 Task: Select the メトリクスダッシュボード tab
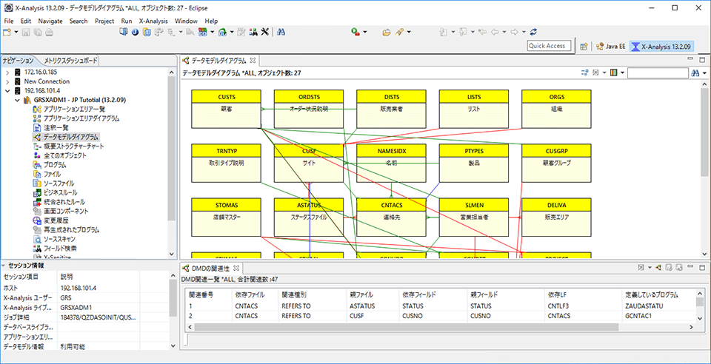click(x=70, y=60)
